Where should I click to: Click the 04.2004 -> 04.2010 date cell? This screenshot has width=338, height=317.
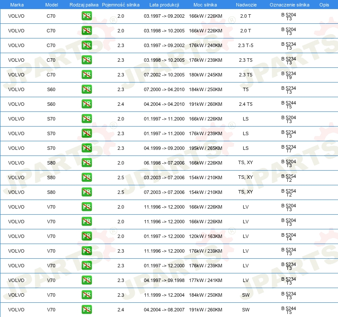point(164,104)
